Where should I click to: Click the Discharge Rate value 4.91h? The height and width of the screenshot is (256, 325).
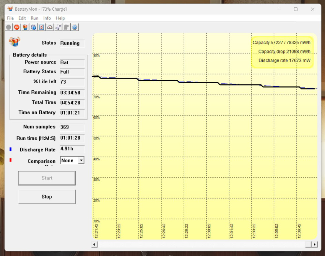tap(72, 149)
